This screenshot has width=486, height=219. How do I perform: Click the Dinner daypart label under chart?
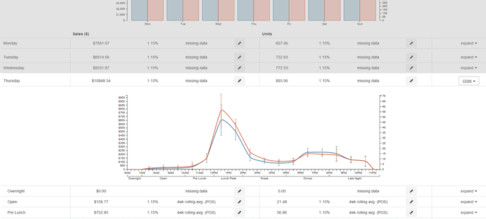pyautogui.click(x=308, y=178)
